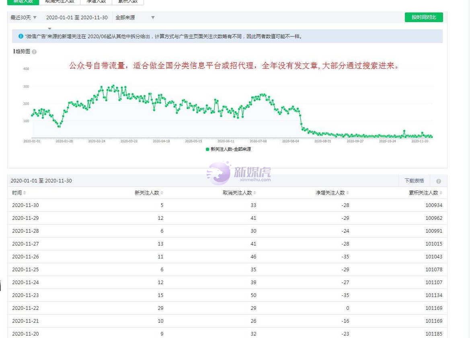
Task: Select table row 2020-11-26
Action: coord(227,257)
